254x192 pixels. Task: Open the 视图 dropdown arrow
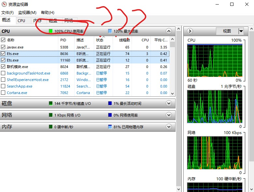241,31
